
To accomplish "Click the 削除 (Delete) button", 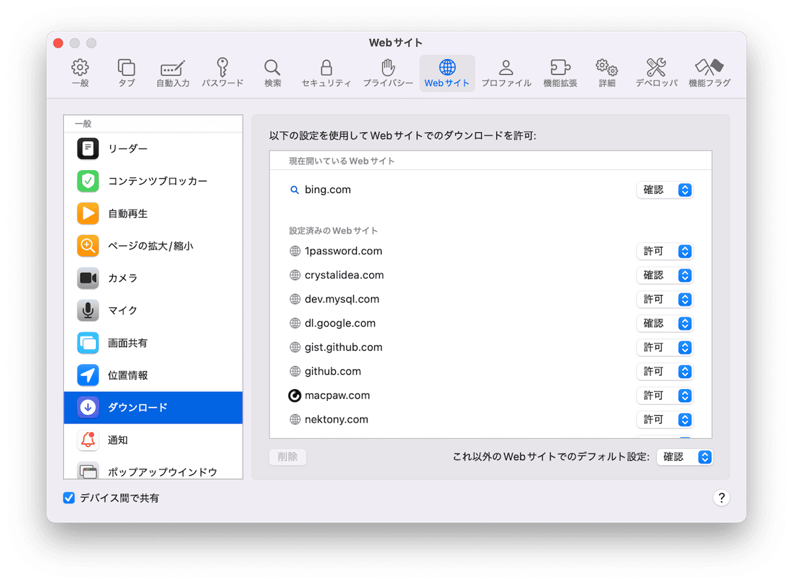I will click(x=288, y=457).
